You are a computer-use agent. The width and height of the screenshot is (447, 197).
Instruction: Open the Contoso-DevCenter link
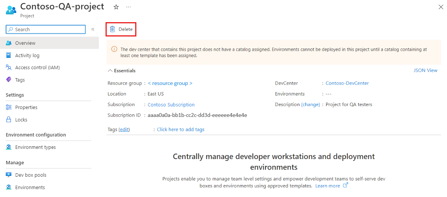pyautogui.click(x=347, y=83)
